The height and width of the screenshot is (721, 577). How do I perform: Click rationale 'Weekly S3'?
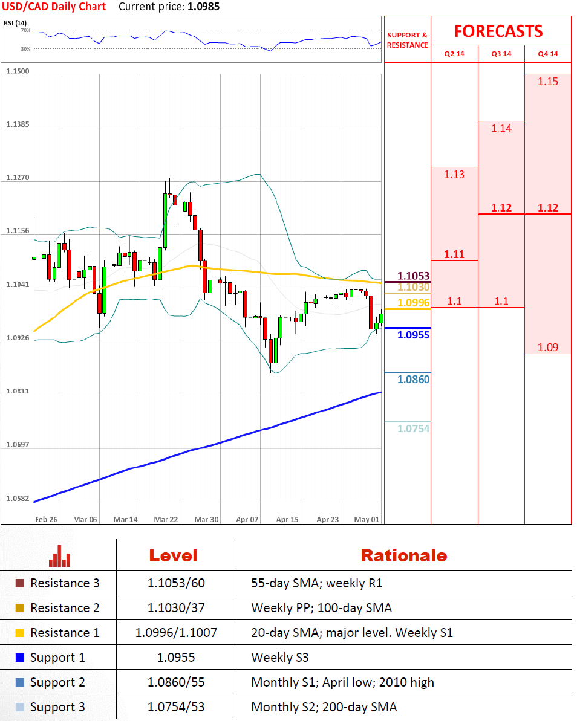[280, 658]
